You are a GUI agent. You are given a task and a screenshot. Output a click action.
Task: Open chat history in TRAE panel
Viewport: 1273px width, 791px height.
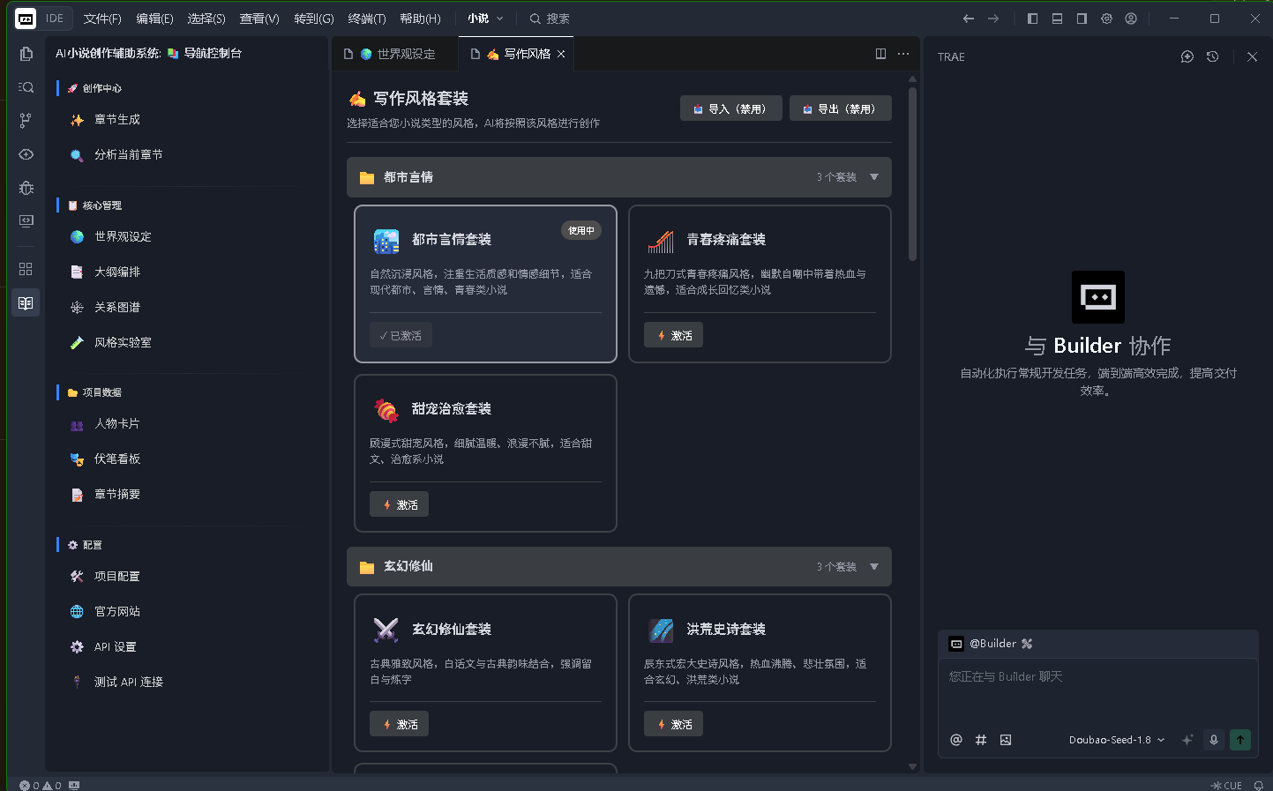coord(1213,56)
